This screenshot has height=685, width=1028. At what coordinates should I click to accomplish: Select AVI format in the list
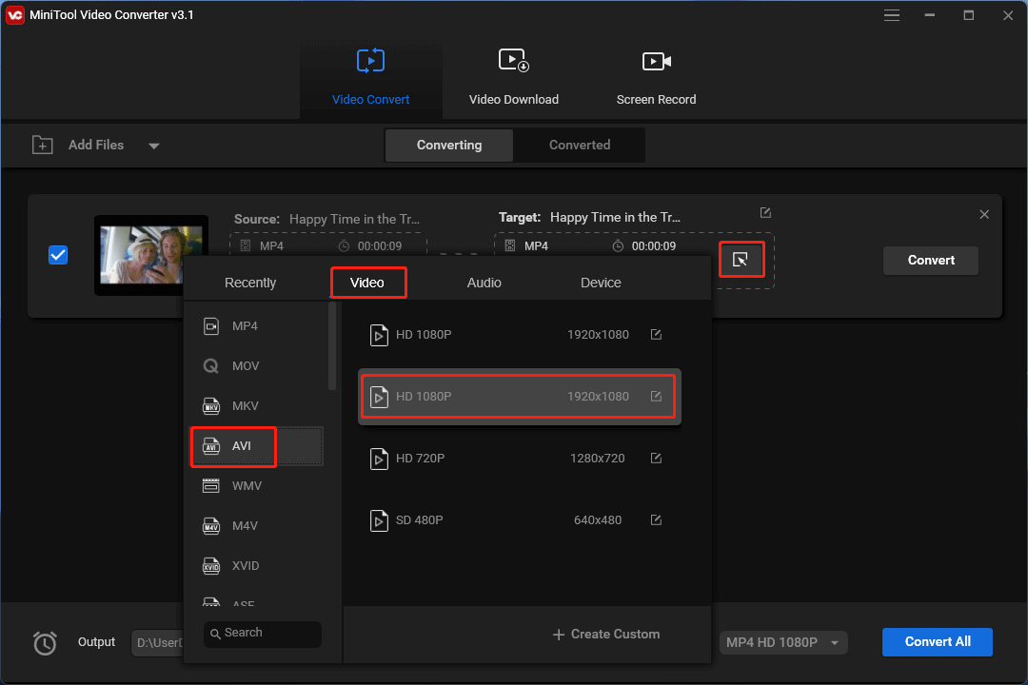click(x=256, y=446)
